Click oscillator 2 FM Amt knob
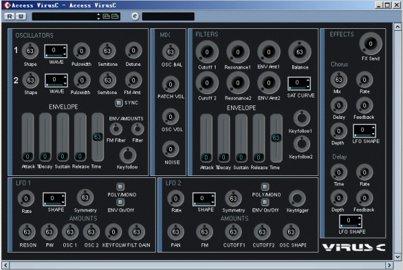The image size is (403, 270). 134,80
